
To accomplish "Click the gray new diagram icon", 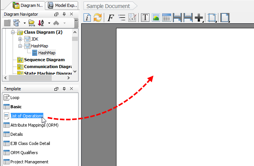I will (7, 23).
